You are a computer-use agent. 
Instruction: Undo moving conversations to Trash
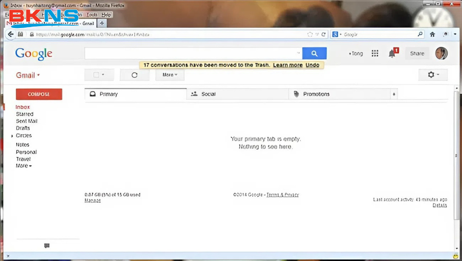pyautogui.click(x=312, y=65)
